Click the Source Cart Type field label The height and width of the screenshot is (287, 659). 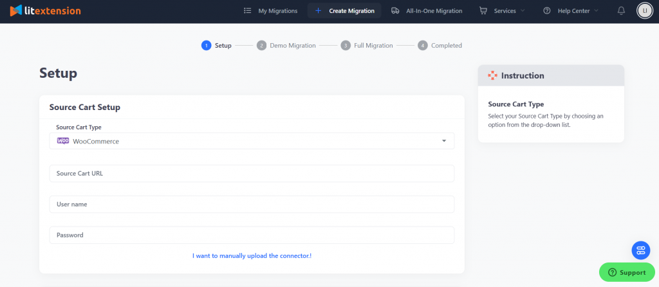click(x=79, y=127)
